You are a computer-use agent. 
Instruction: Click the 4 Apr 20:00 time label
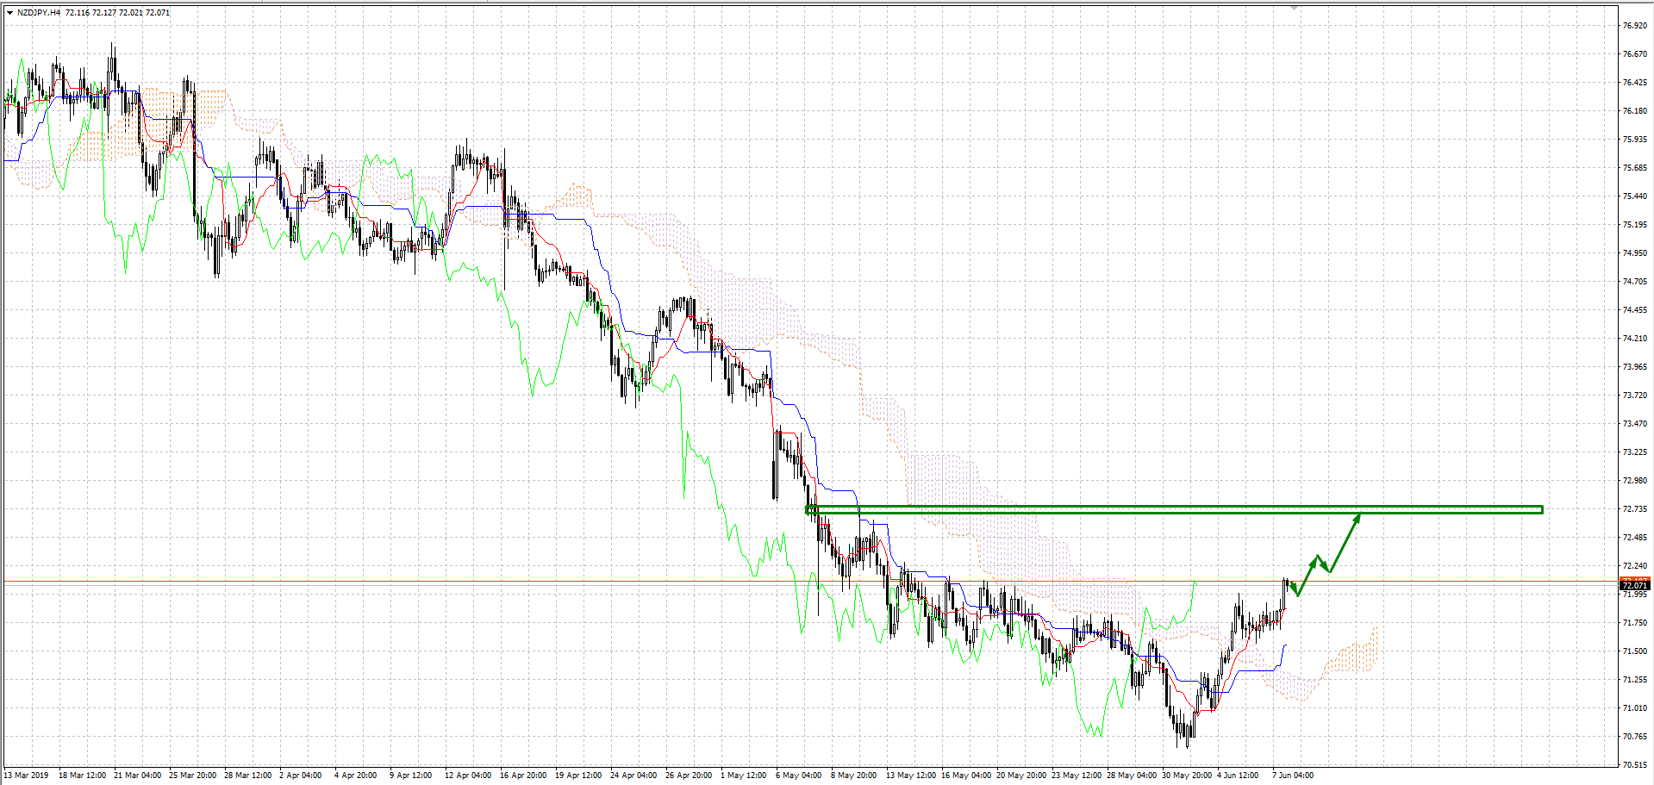[356, 776]
